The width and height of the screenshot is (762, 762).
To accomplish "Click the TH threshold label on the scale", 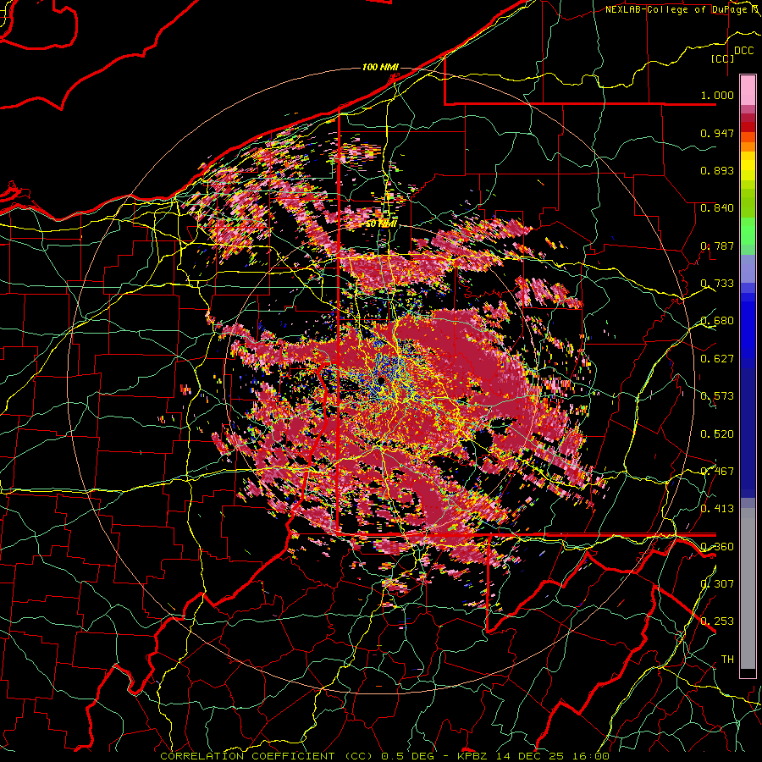I will pos(727,659).
